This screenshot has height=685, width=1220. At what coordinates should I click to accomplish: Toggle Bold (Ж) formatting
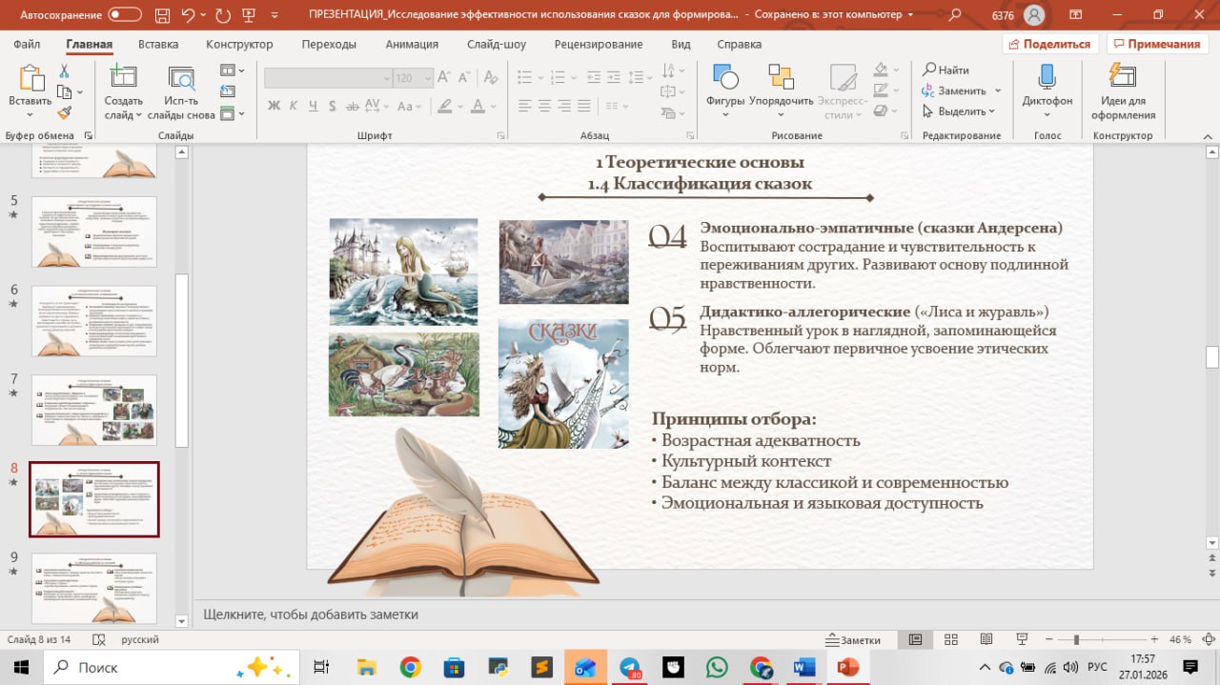coord(274,106)
